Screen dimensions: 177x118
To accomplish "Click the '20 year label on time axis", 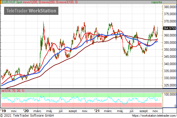I will coord(26,111).
